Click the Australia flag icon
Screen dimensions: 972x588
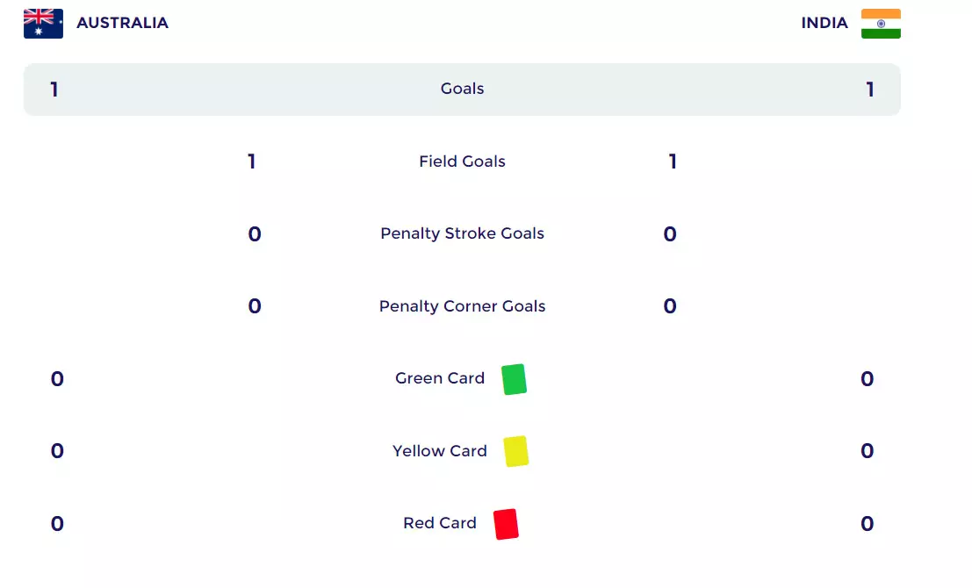click(43, 24)
